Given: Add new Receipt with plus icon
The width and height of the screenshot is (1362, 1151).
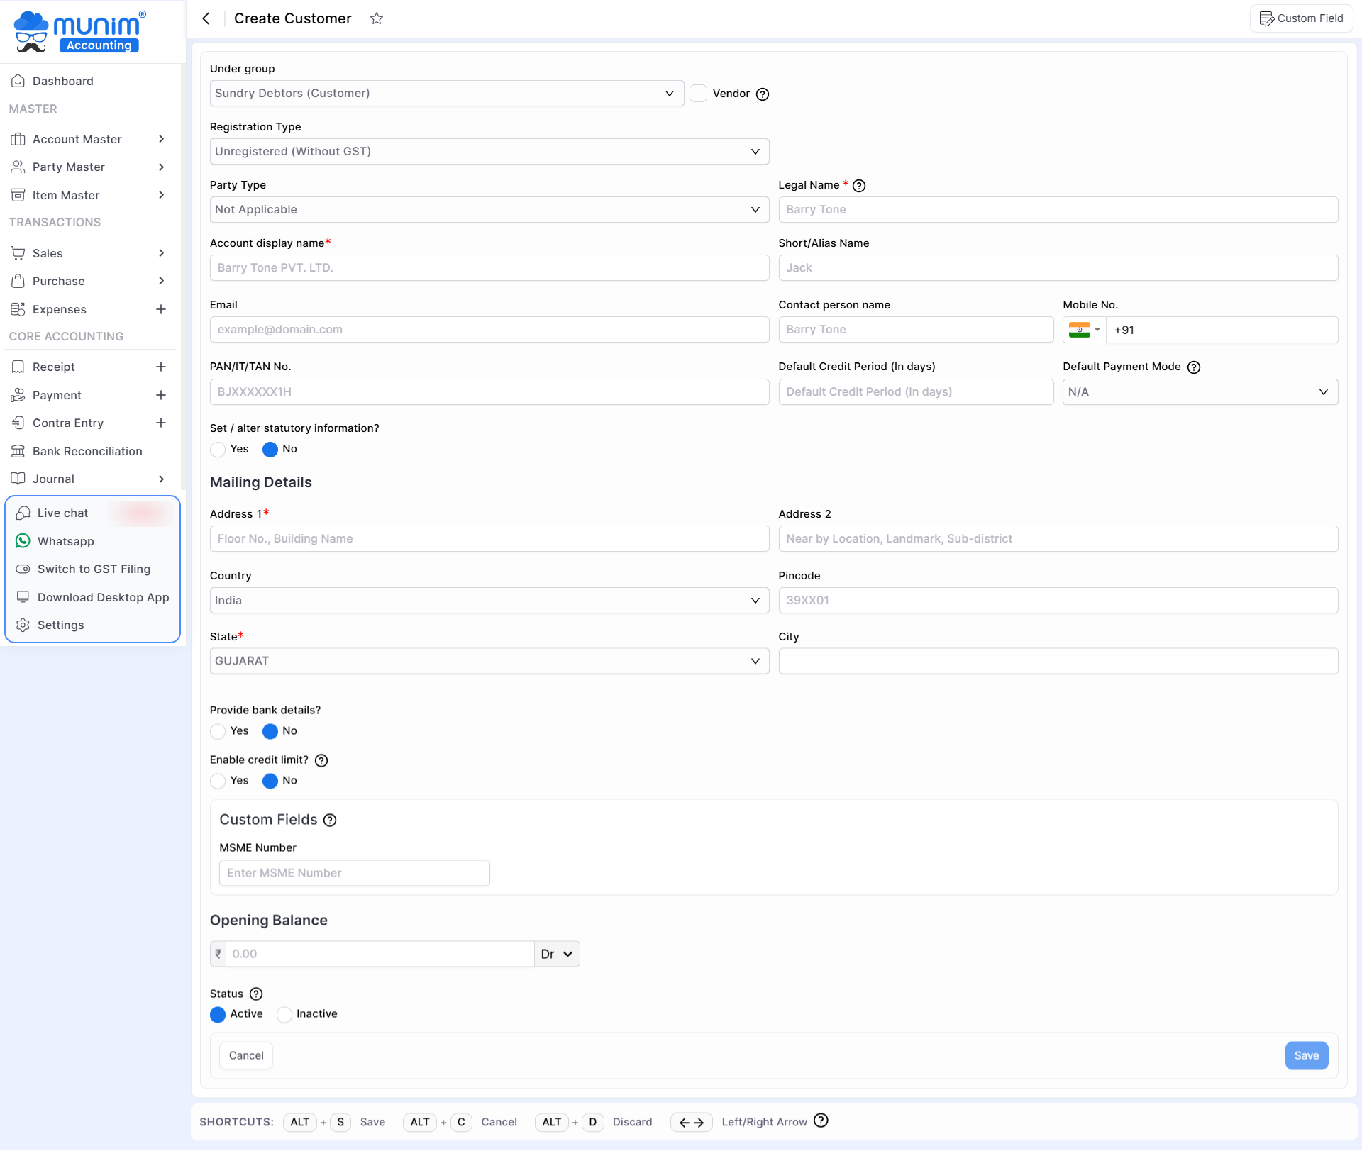Looking at the screenshot, I should (161, 367).
